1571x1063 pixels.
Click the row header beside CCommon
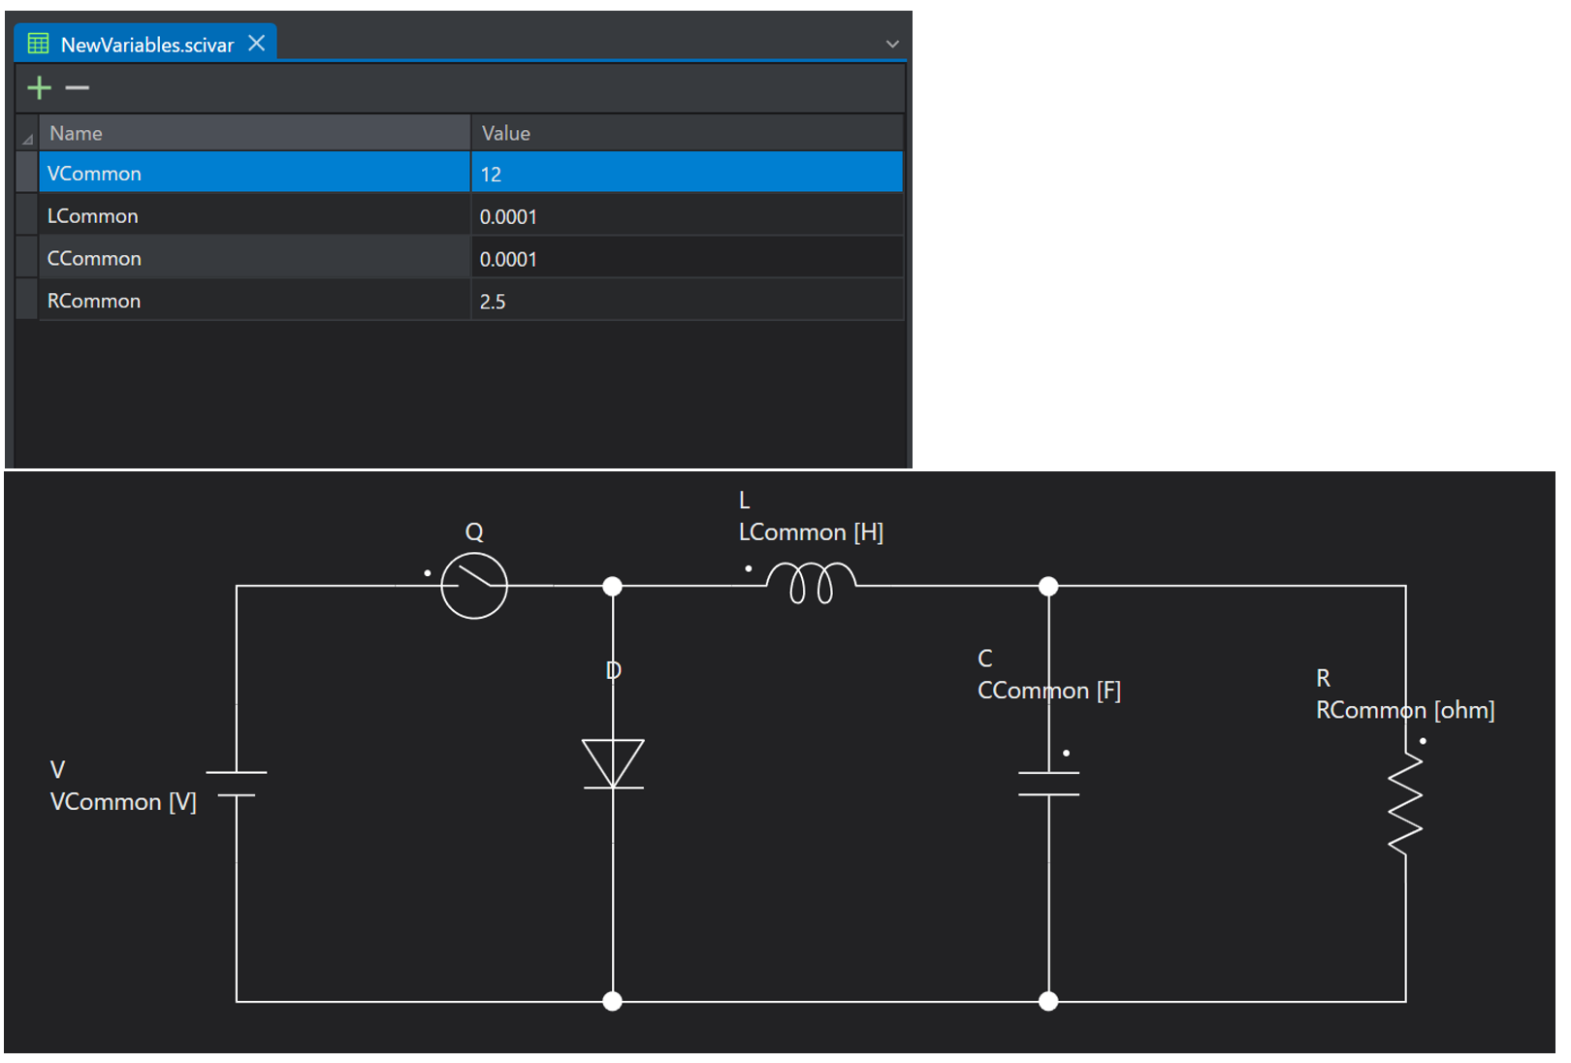click(x=27, y=259)
